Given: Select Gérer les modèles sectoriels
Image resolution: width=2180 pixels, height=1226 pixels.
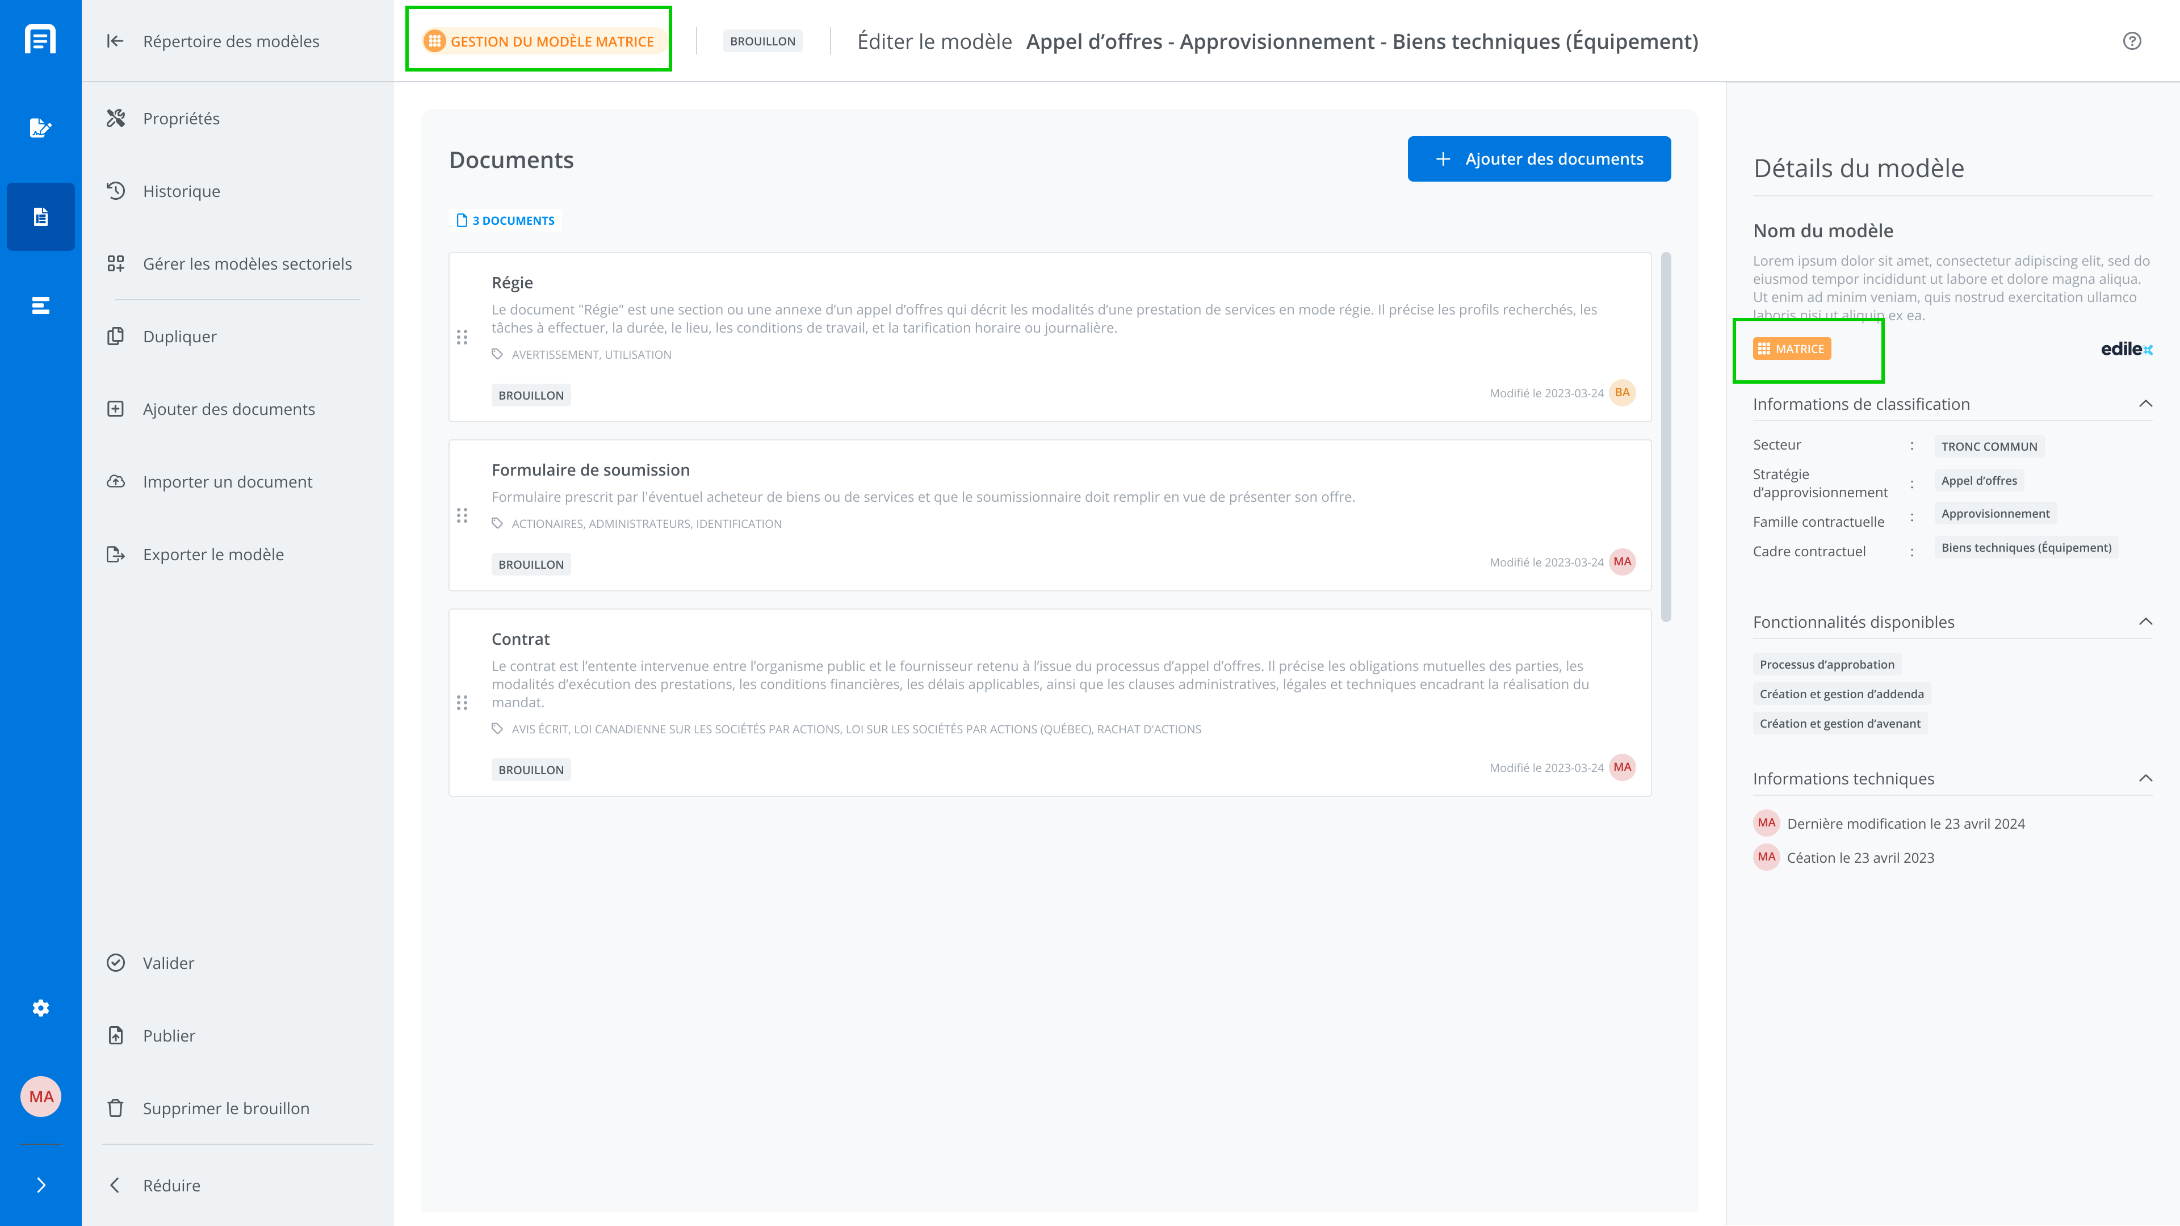Looking at the screenshot, I should tap(247, 264).
